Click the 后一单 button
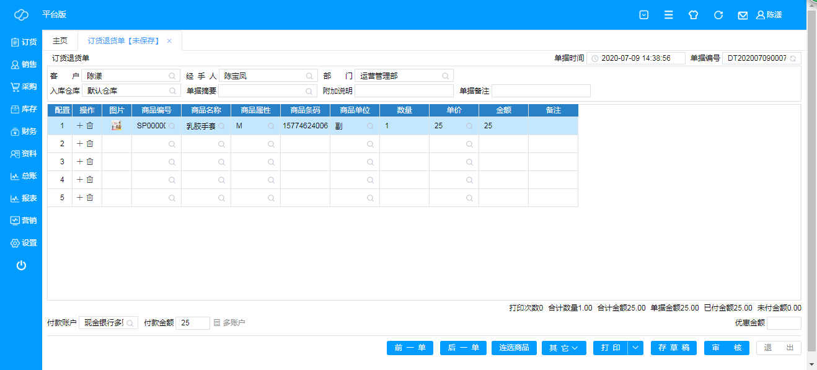 point(463,348)
